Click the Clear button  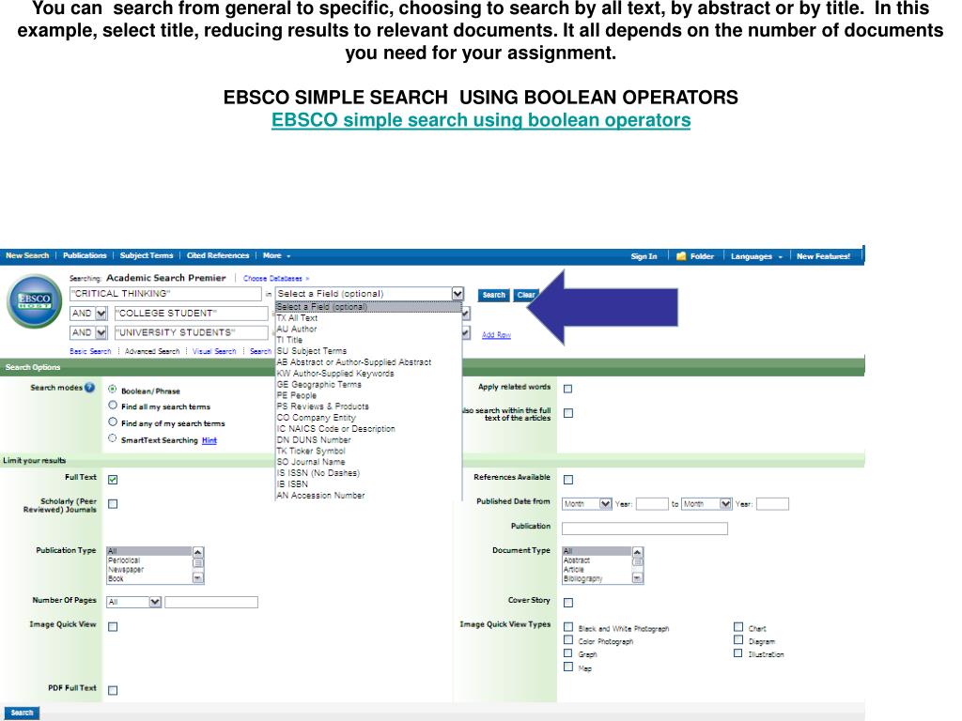pos(526,295)
